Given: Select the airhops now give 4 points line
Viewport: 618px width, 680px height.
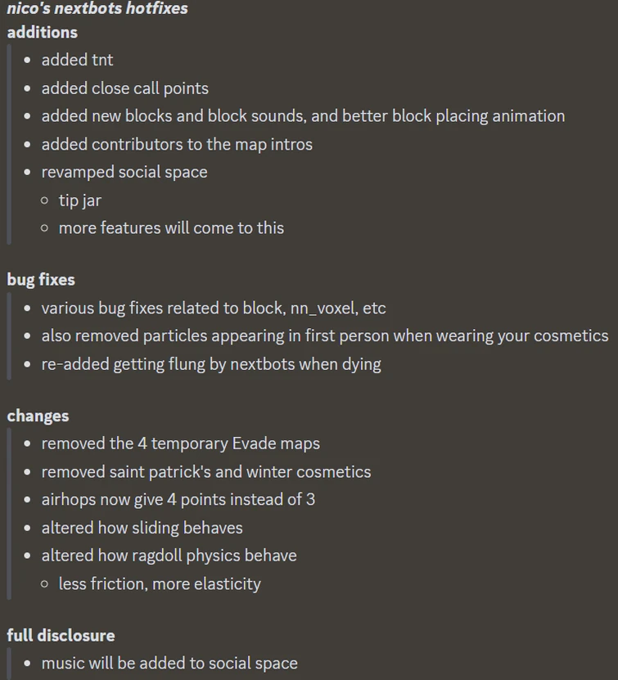Looking at the screenshot, I should click(x=178, y=499).
